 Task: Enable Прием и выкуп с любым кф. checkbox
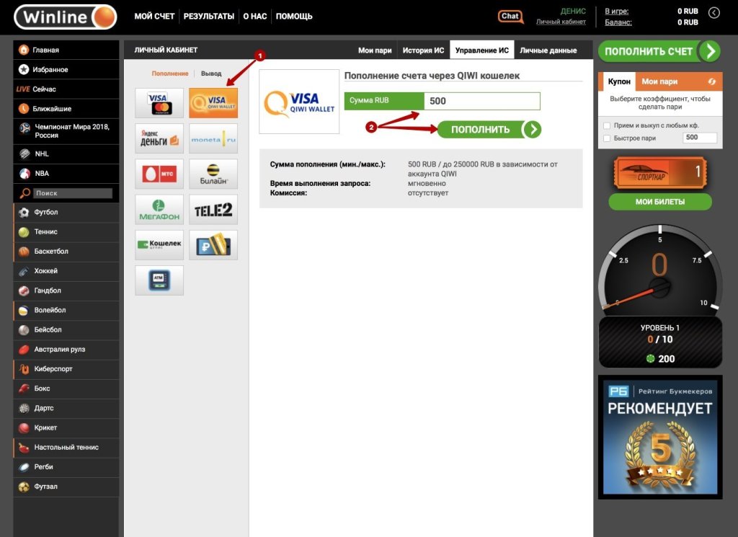tap(607, 125)
